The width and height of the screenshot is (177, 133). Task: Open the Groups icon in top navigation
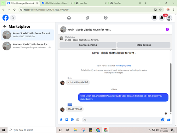point(105,18)
